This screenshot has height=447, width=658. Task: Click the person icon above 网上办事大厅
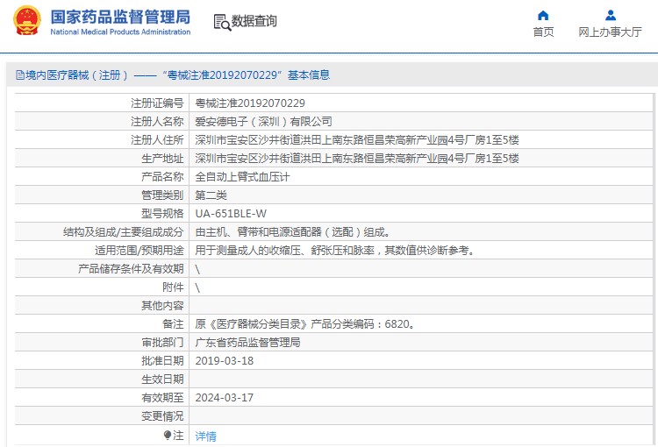click(x=611, y=15)
